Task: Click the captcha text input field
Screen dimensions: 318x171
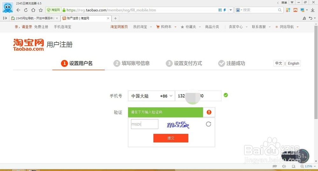Action: coord(145,124)
